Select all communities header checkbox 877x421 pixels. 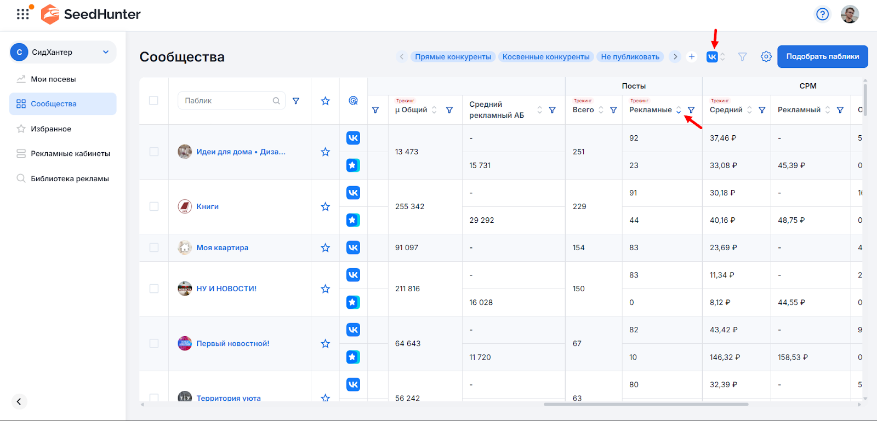(153, 101)
